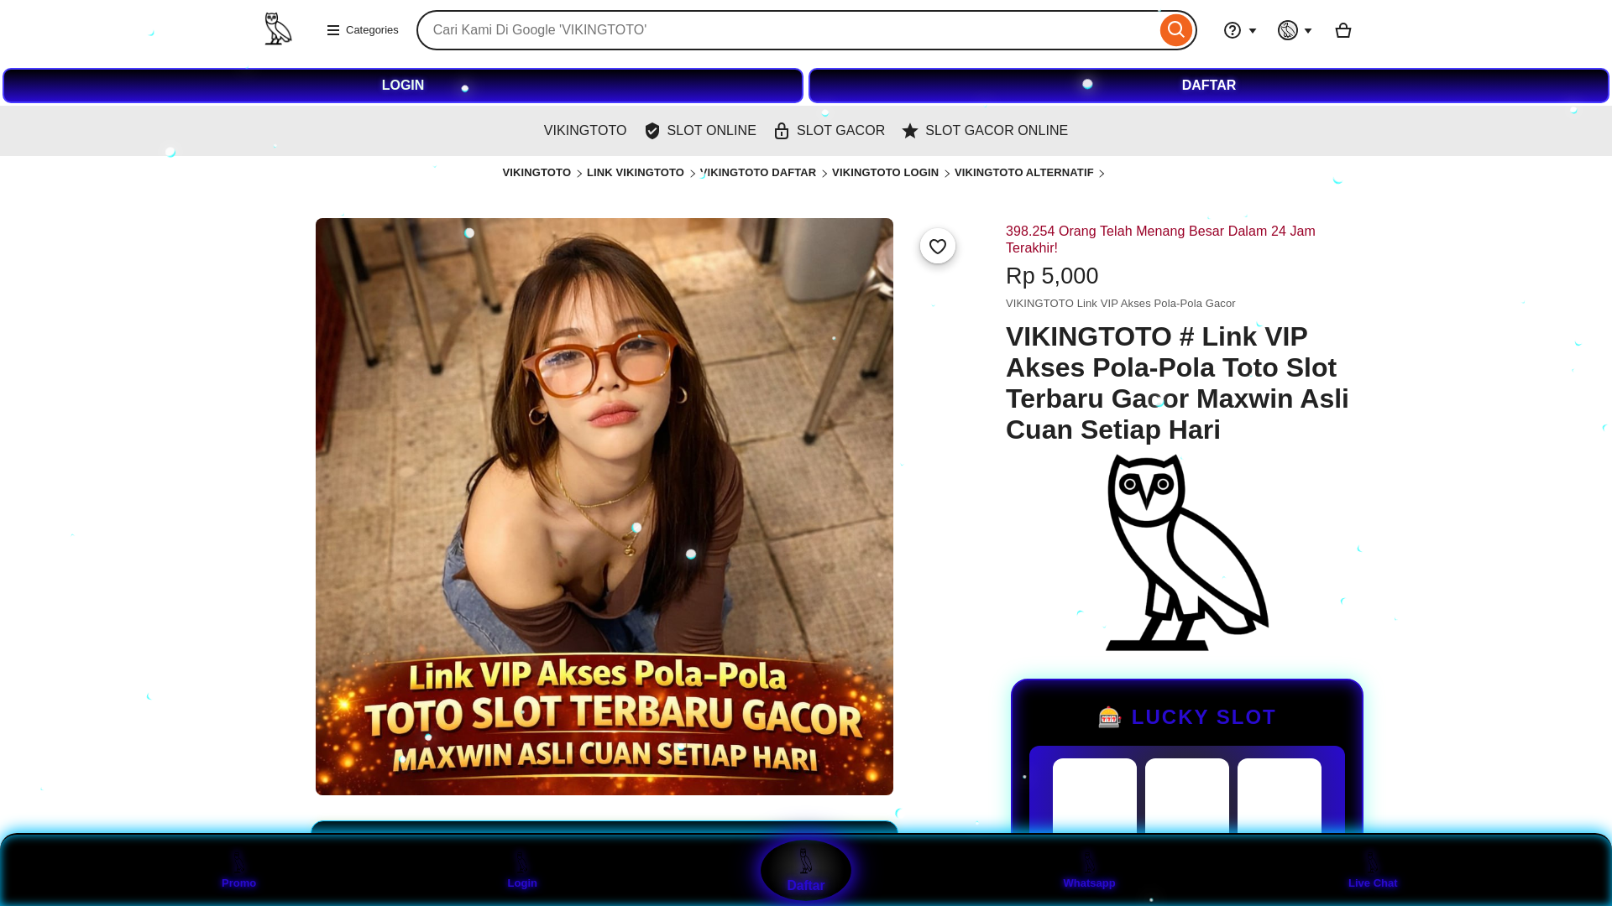
Task: Click Live Chat in bottom bar
Action: (1373, 871)
